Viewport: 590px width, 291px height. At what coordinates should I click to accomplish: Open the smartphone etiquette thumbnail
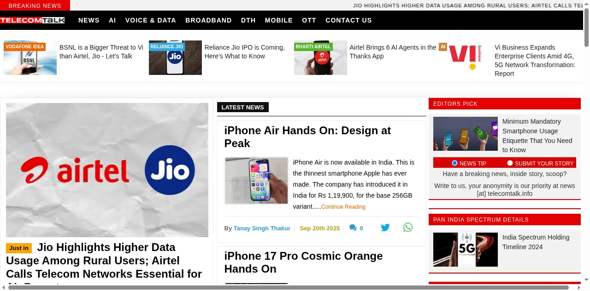466,134
